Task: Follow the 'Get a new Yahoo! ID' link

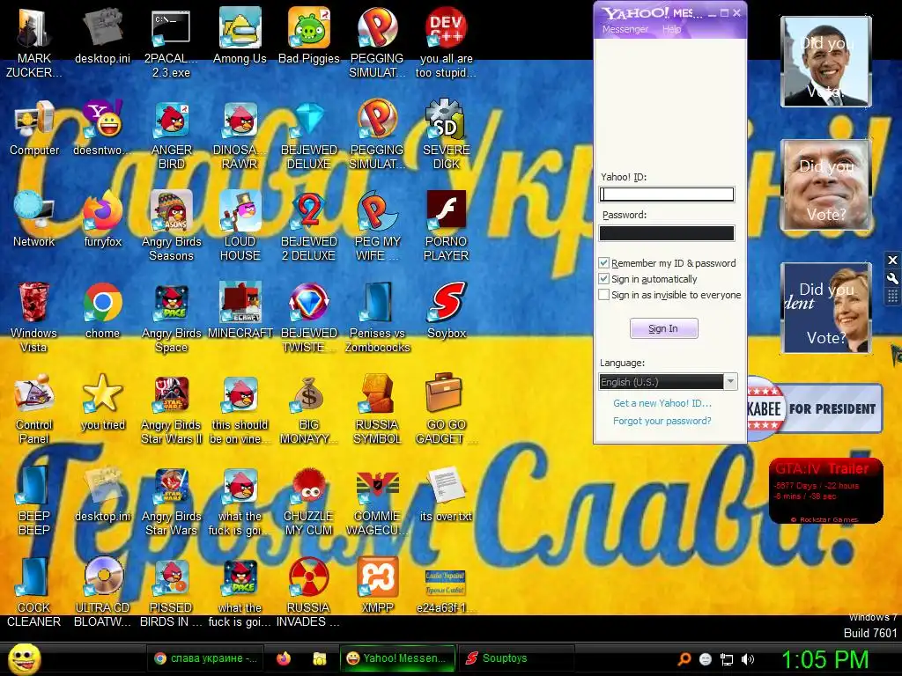Action: (x=662, y=403)
